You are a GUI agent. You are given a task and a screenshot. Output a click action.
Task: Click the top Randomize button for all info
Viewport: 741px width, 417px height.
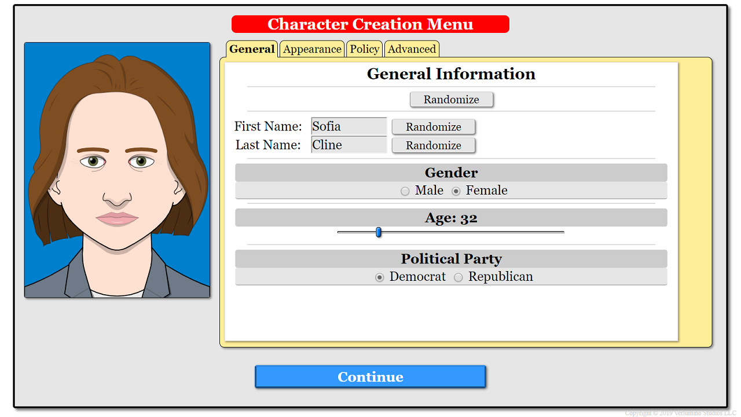[451, 99]
